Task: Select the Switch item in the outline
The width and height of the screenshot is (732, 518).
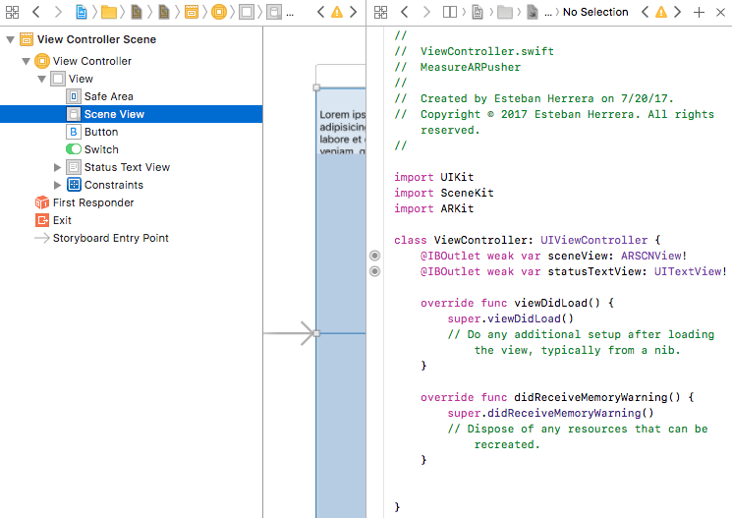Action: 100,149
